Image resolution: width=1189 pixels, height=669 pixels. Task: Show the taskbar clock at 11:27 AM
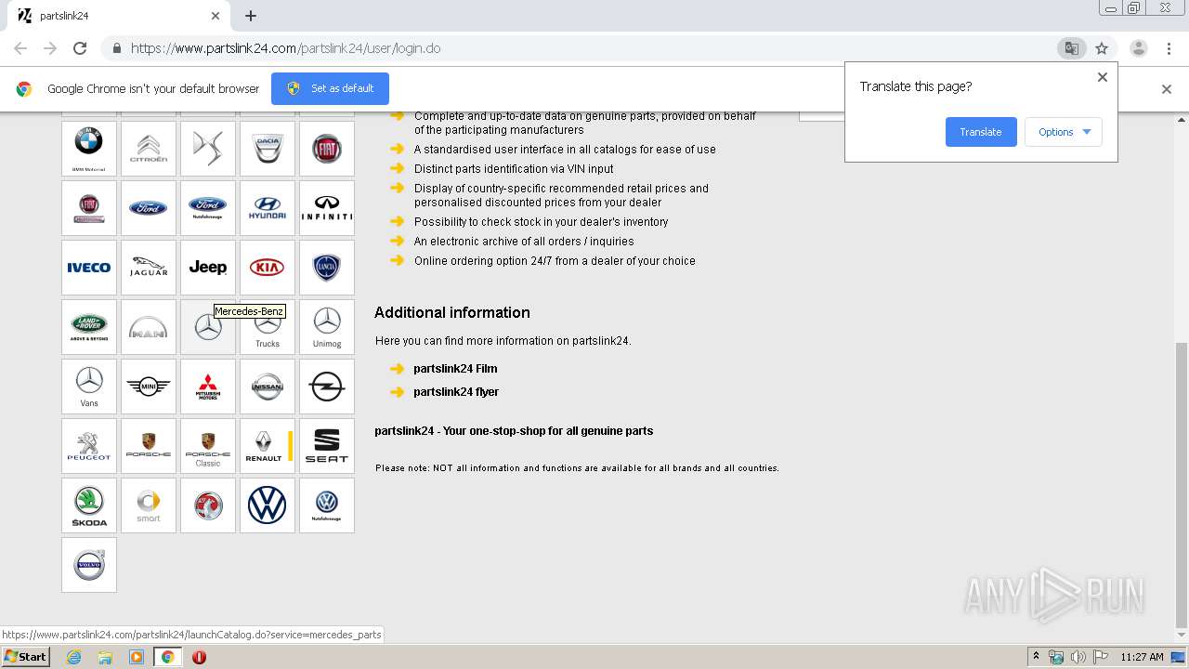pos(1142,657)
